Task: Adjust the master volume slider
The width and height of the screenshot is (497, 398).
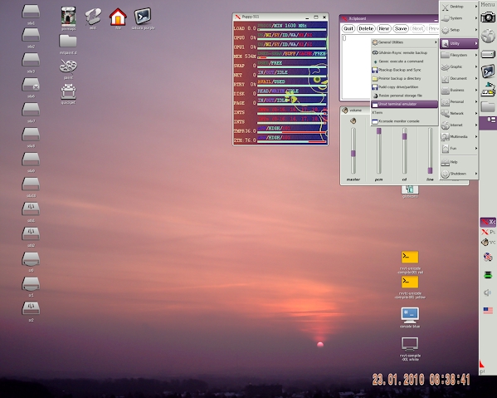Action: (x=353, y=151)
